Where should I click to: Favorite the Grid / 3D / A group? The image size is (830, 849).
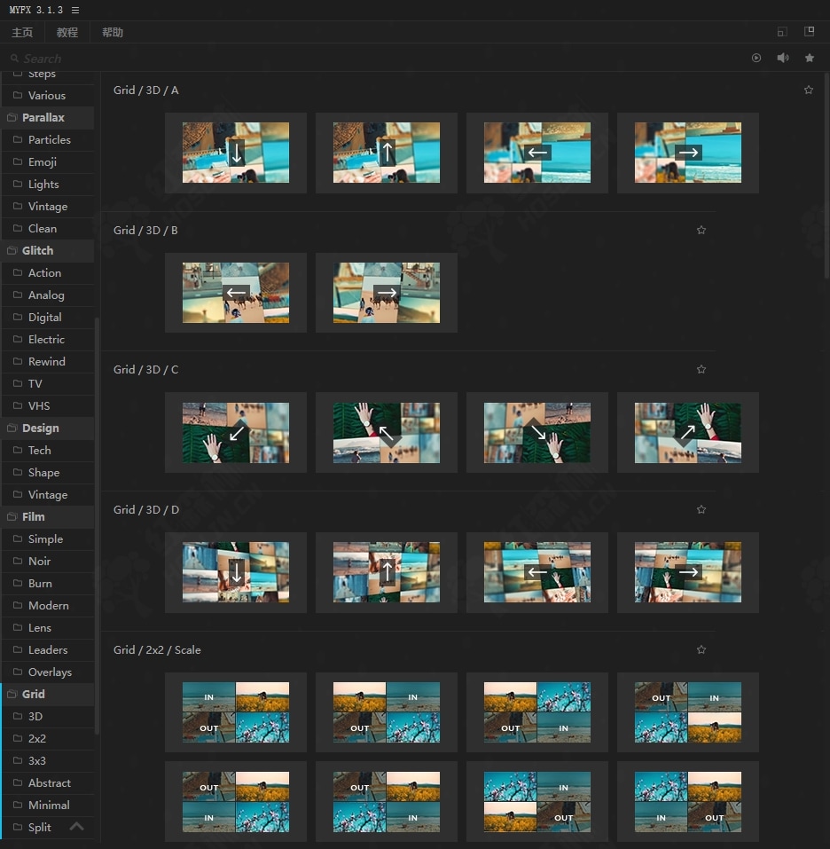[808, 90]
